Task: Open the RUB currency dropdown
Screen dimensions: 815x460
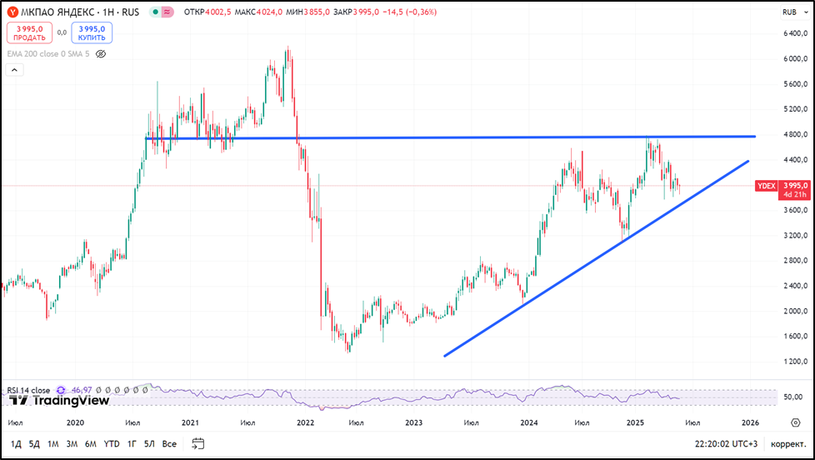Action: pos(793,12)
